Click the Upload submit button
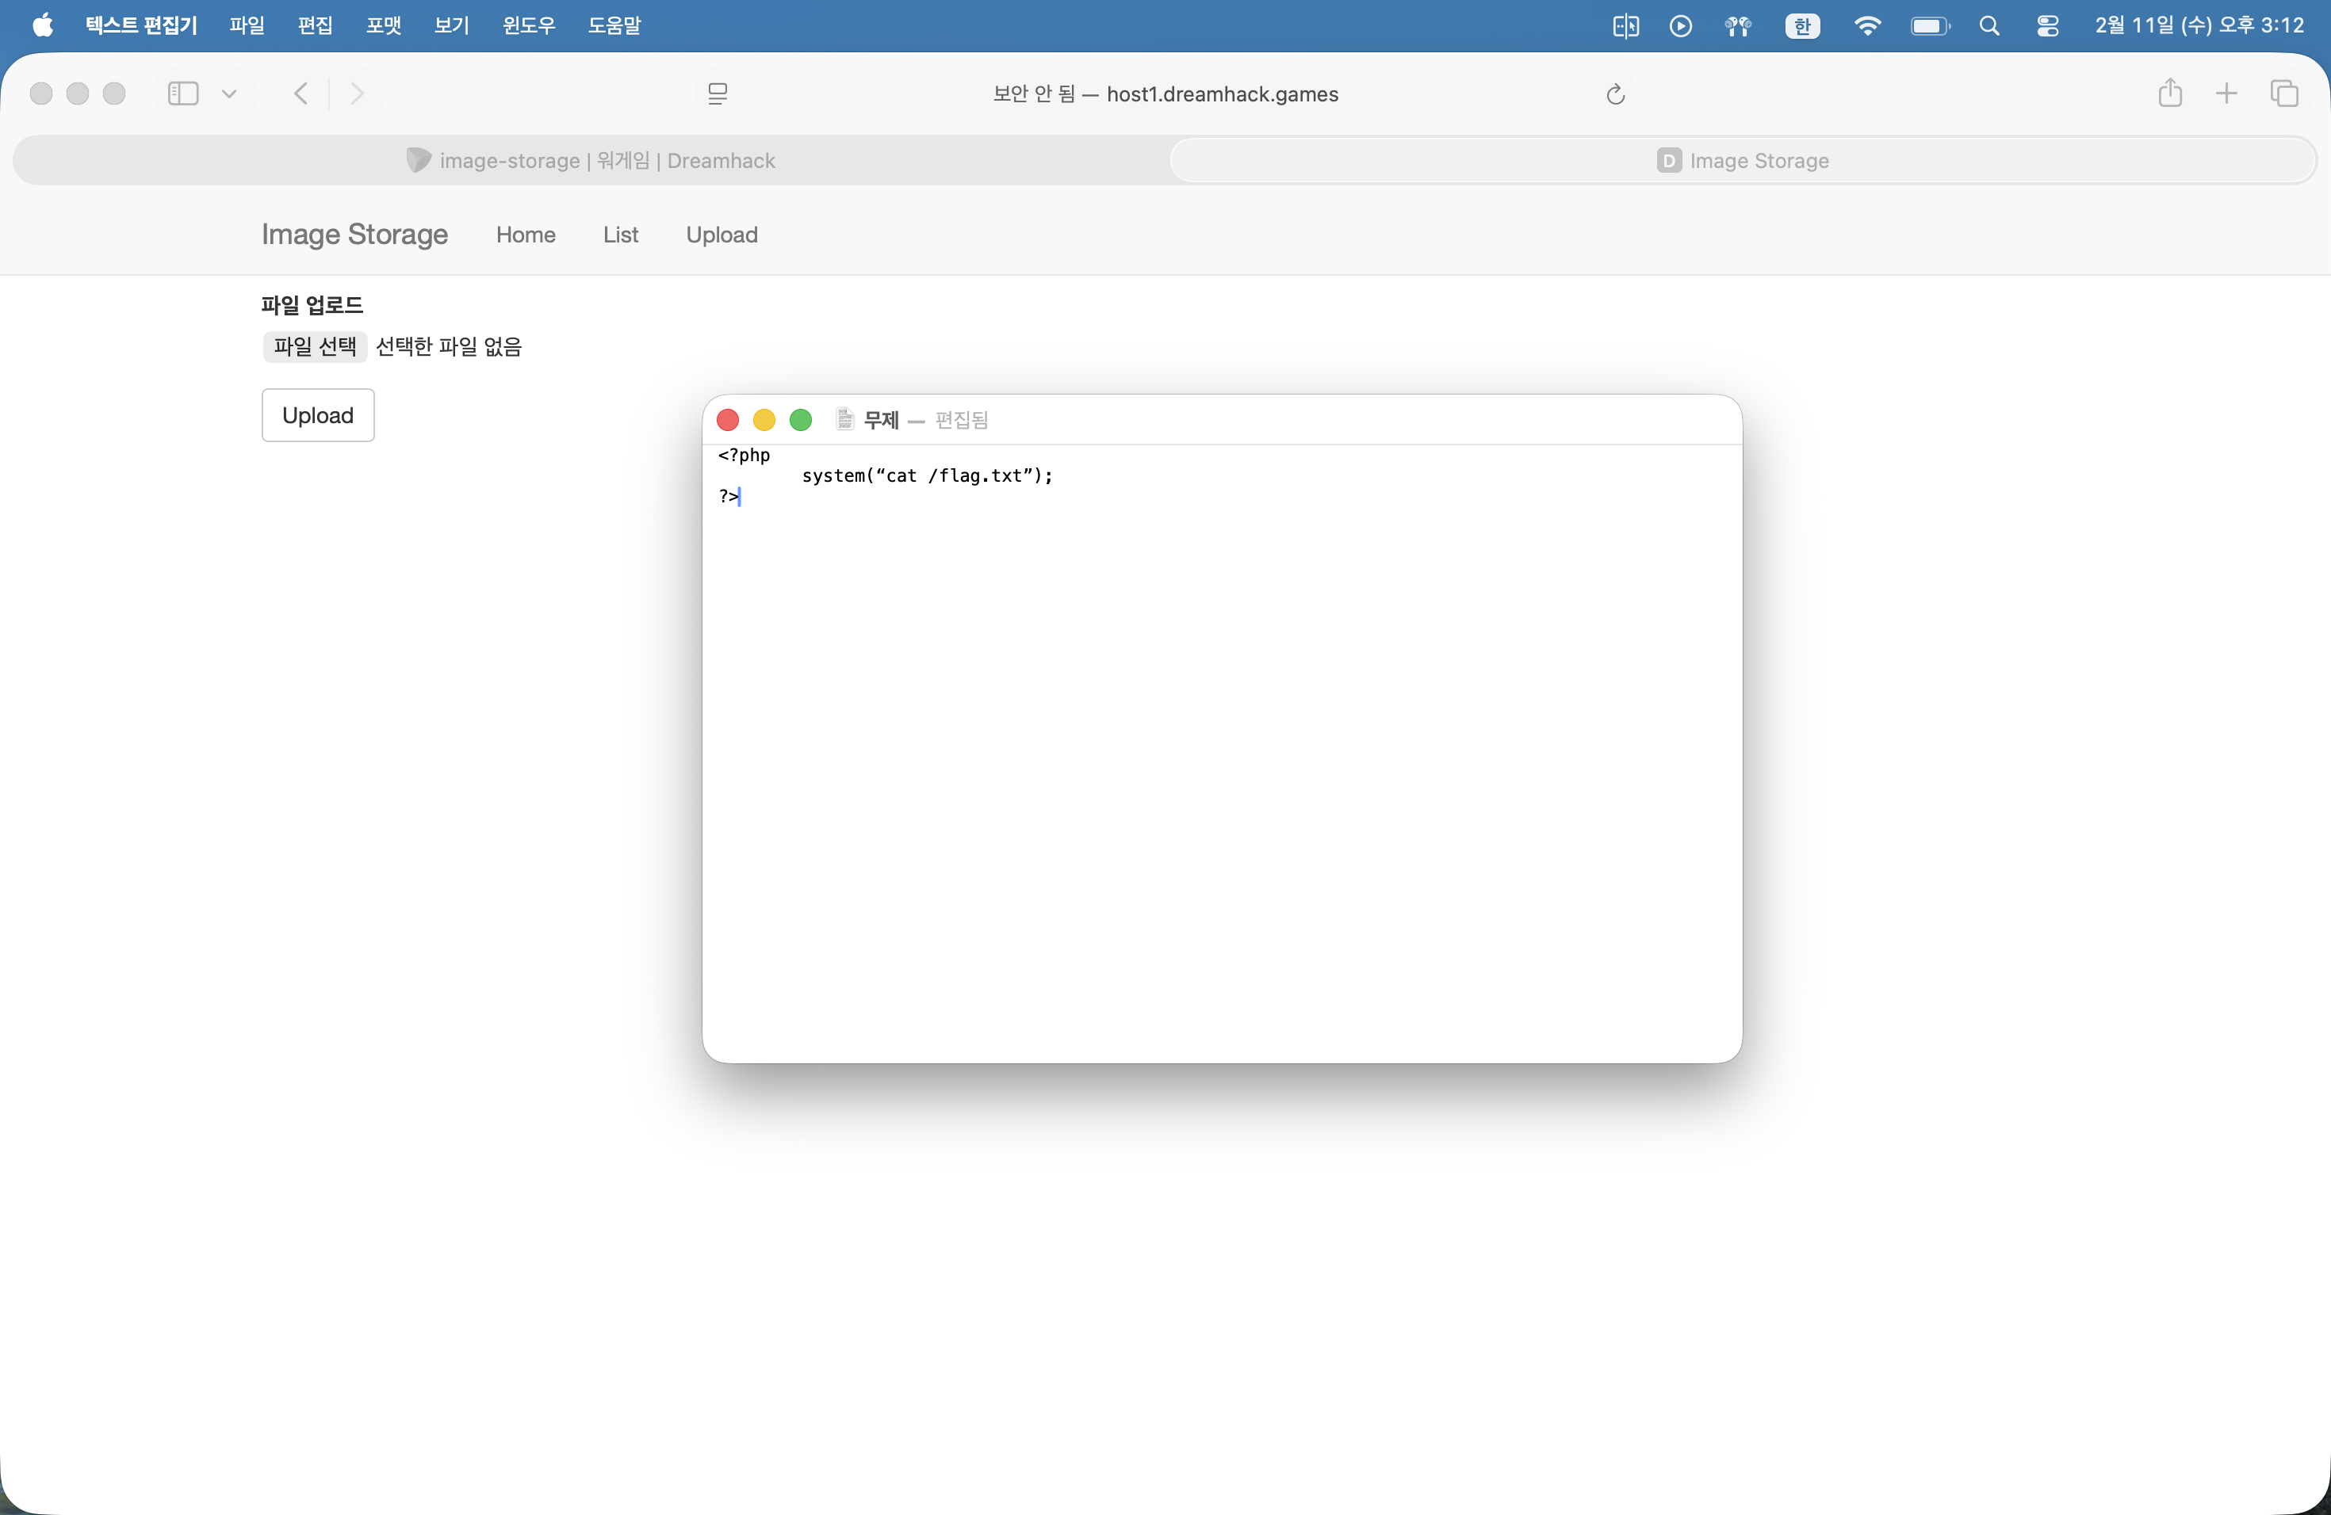The image size is (2331, 1515). pyautogui.click(x=317, y=415)
